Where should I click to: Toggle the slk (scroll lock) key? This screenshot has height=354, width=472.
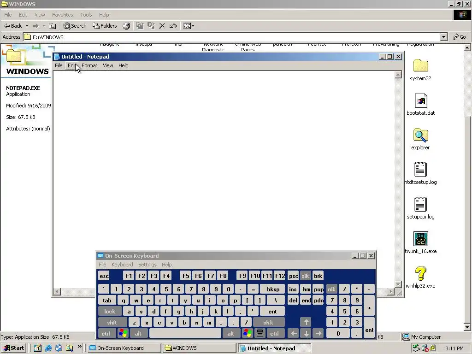coord(305,276)
